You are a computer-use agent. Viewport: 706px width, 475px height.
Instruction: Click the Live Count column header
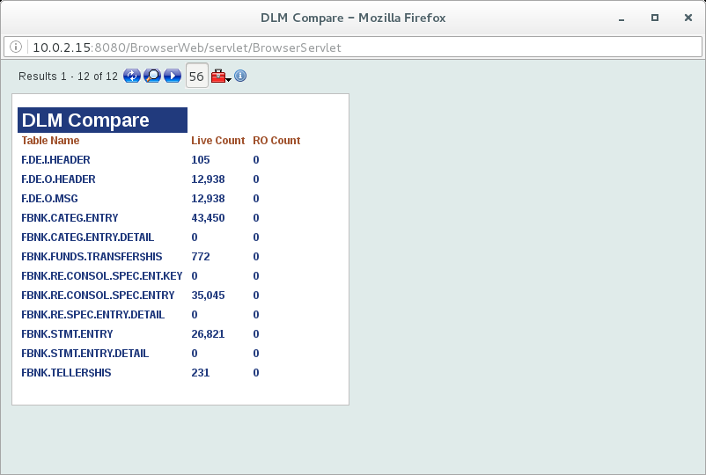click(217, 141)
